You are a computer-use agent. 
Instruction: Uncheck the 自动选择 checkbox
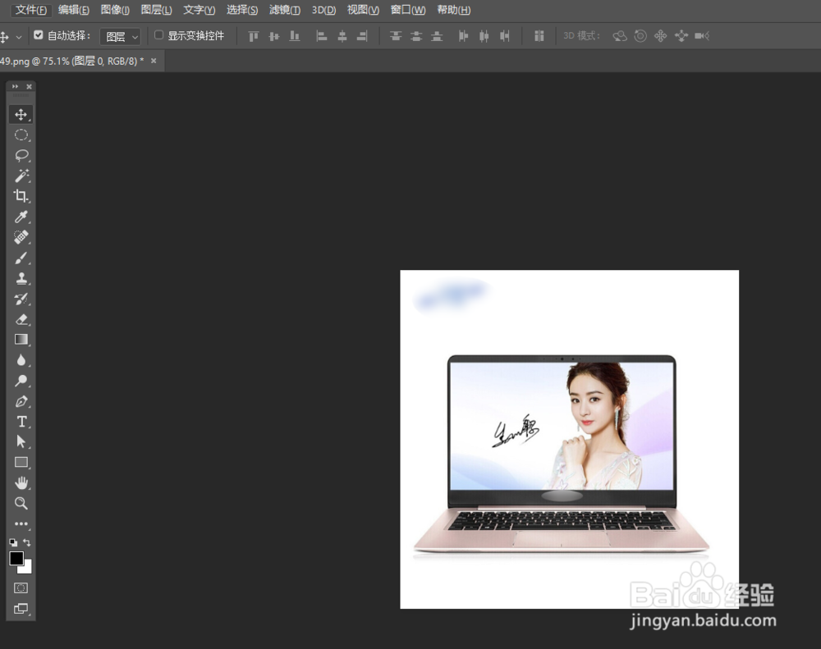tap(39, 35)
